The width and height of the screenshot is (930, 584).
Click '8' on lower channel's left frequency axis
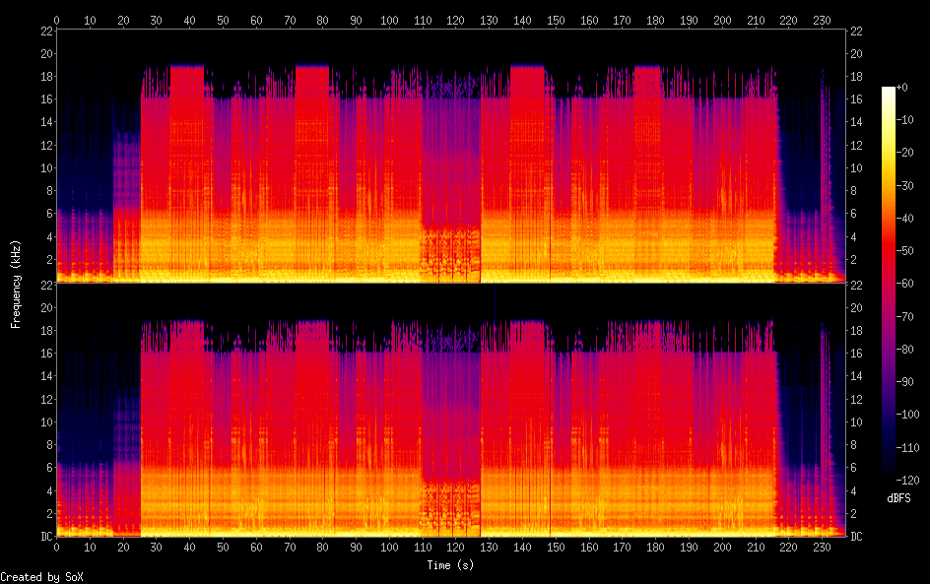click(50, 445)
